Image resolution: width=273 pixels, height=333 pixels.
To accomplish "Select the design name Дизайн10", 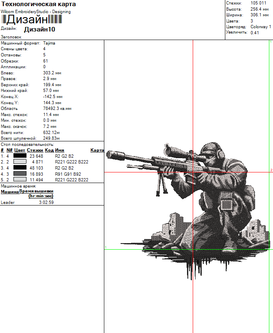I will pyautogui.click(x=40, y=29).
